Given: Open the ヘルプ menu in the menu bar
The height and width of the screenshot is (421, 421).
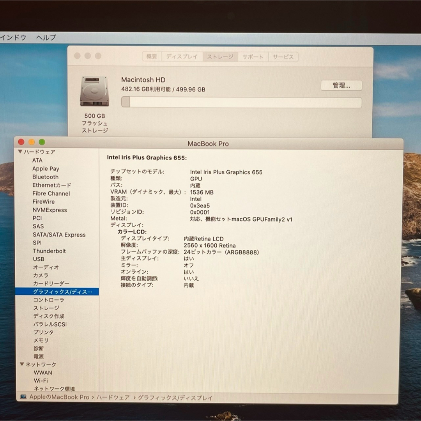Looking at the screenshot, I should [x=46, y=37].
